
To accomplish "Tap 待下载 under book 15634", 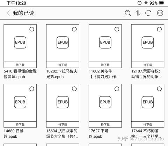I will tap(63, 124).
